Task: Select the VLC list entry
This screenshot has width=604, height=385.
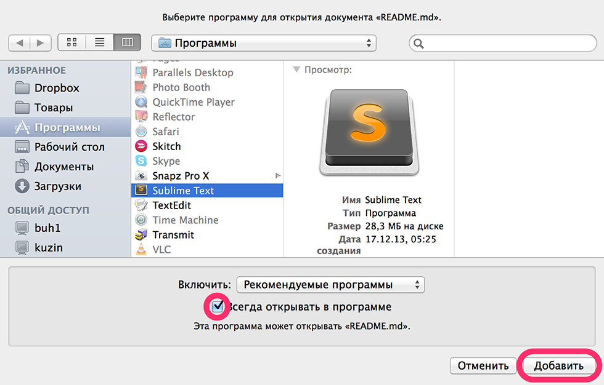Action: point(207,250)
